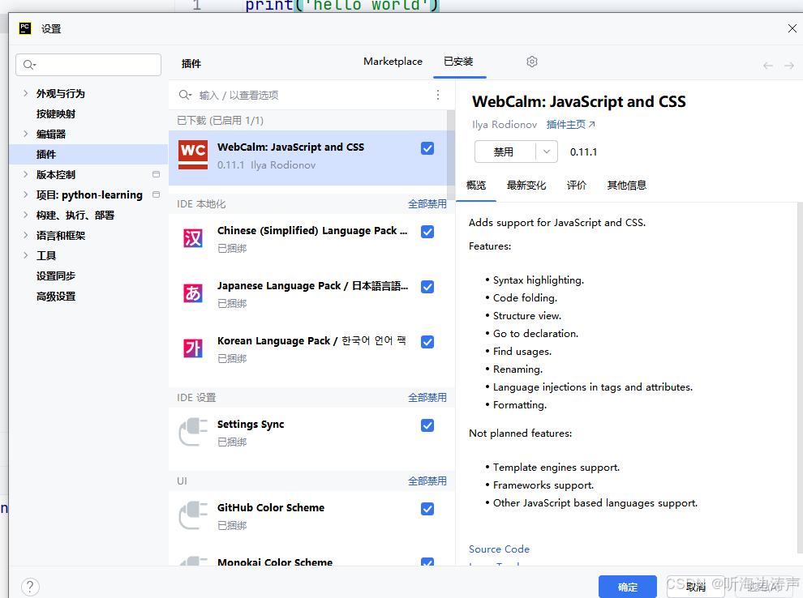Screen dimensions: 803x598
Task: Open the plugin list options (three dots)
Action: tap(438, 95)
